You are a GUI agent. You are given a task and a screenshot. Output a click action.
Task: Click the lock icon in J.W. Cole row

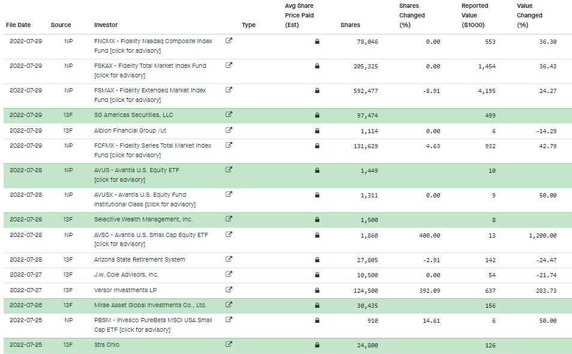(317, 275)
